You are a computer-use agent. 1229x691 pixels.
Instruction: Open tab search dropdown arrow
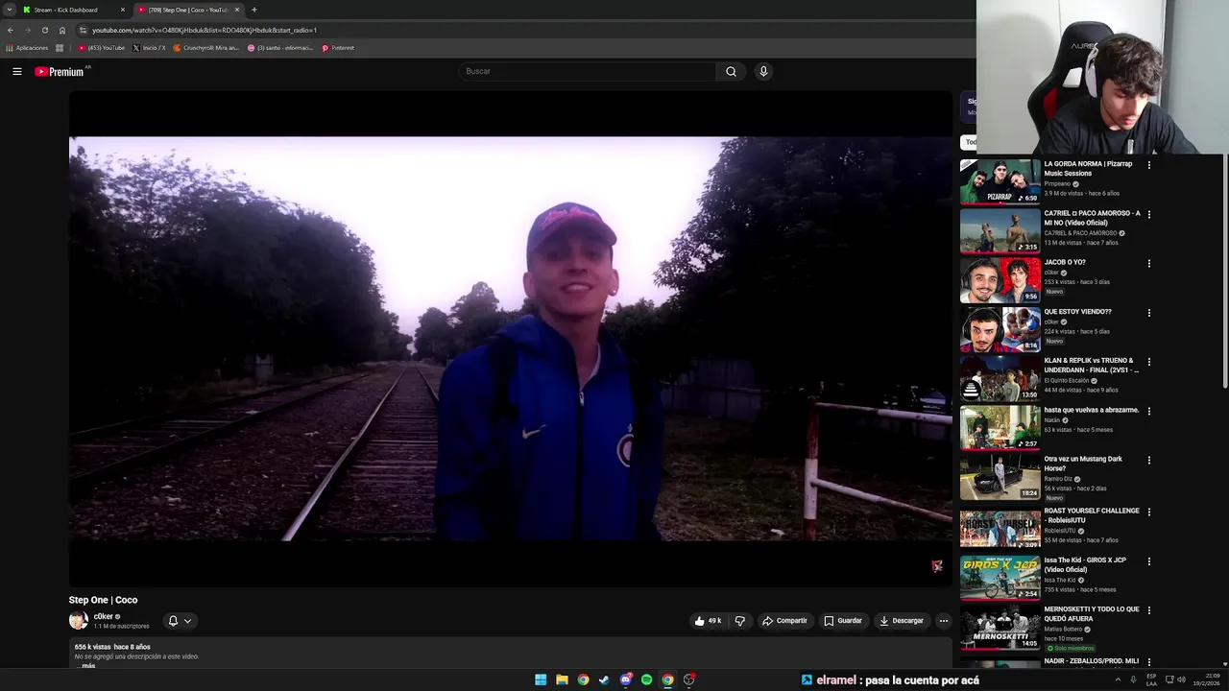coord(10,10)
